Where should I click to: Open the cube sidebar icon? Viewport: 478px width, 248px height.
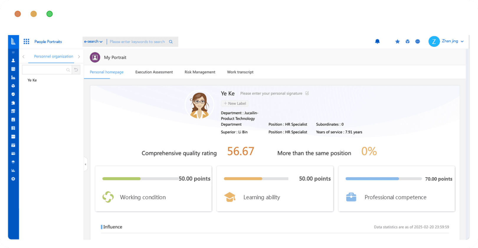[13, 86]
